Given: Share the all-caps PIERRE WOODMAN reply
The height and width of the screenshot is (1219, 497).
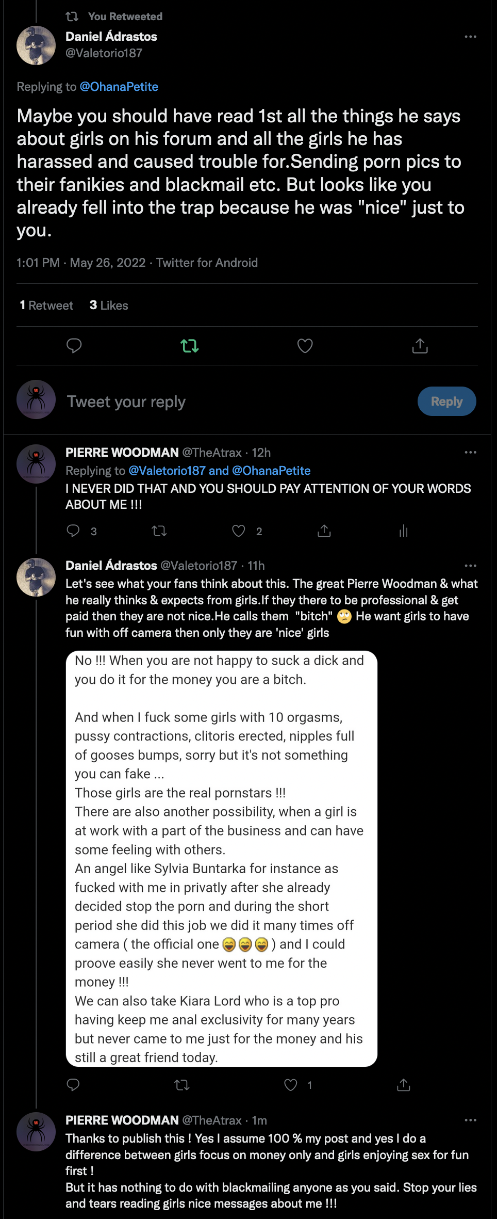Looking at the screenshot, I should coord(324,531).
